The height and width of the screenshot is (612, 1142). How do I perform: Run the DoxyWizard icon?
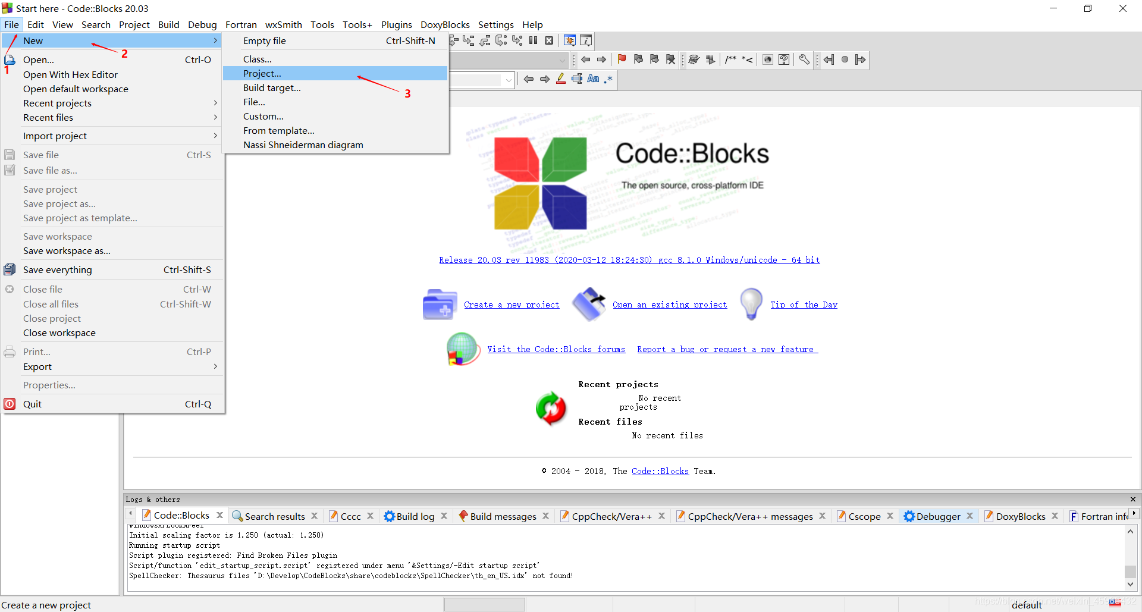click(694, 59)
